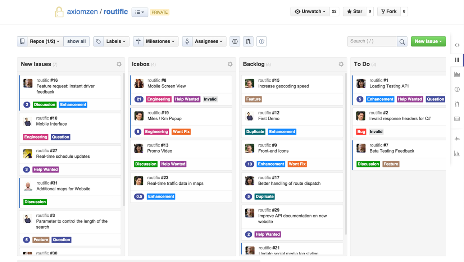Open New Issues column settings gear

[x=119, y=64]
